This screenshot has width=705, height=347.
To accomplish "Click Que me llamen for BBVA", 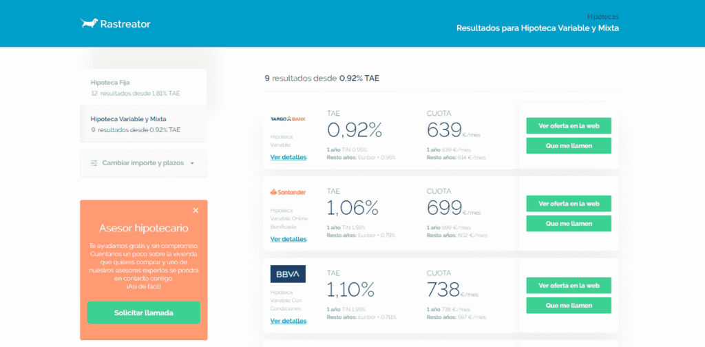I will pos(569,305).
